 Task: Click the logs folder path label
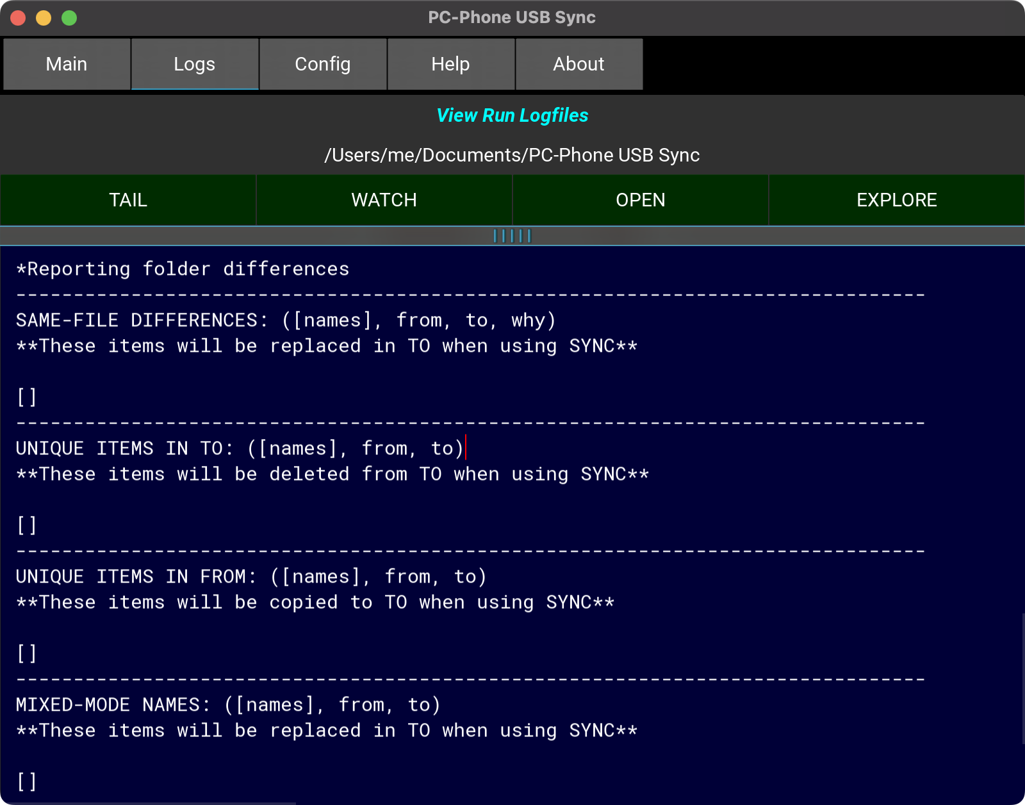(512, 155)
